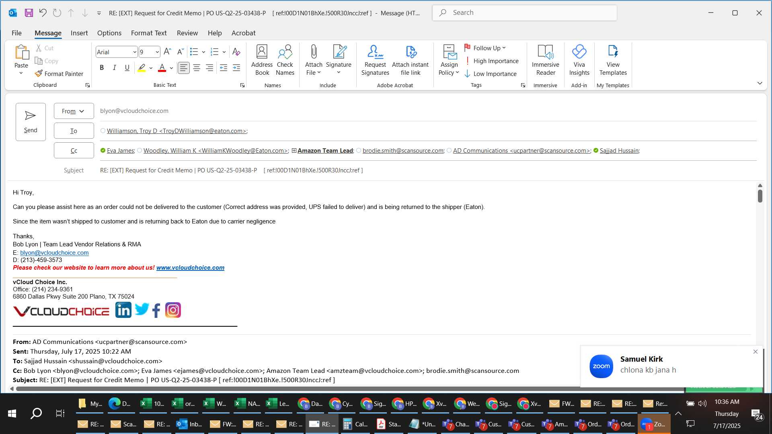Open Windows Start menu
772x434 pixels.
pyautogui.click(x=12, y=414)
